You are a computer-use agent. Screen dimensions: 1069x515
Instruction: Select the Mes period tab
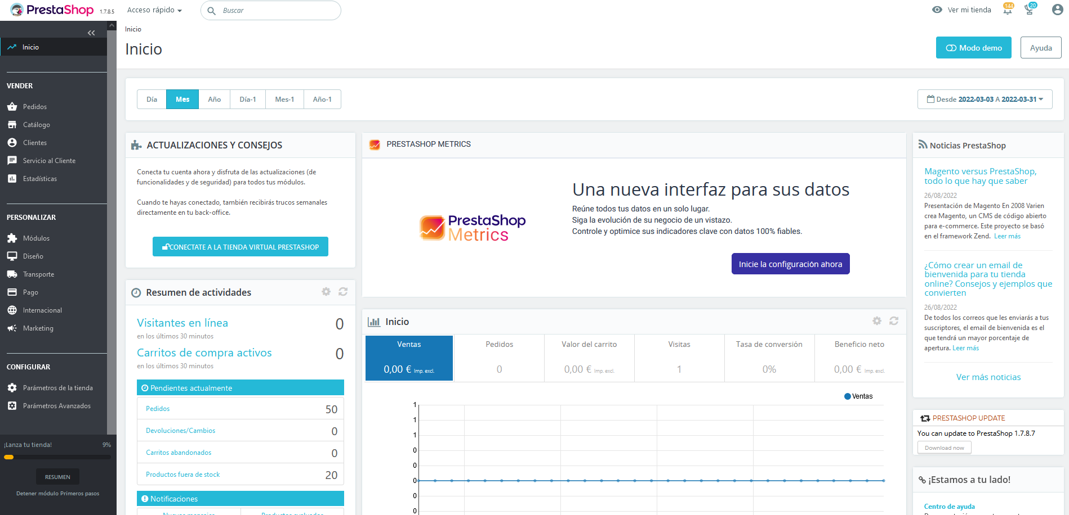click(182, 100)
